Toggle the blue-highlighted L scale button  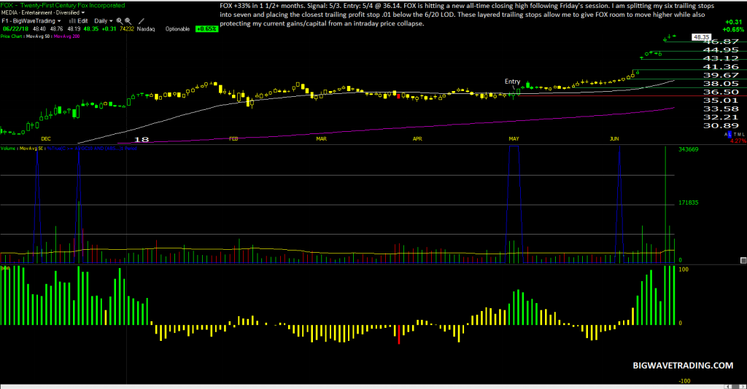coord(729,135)
